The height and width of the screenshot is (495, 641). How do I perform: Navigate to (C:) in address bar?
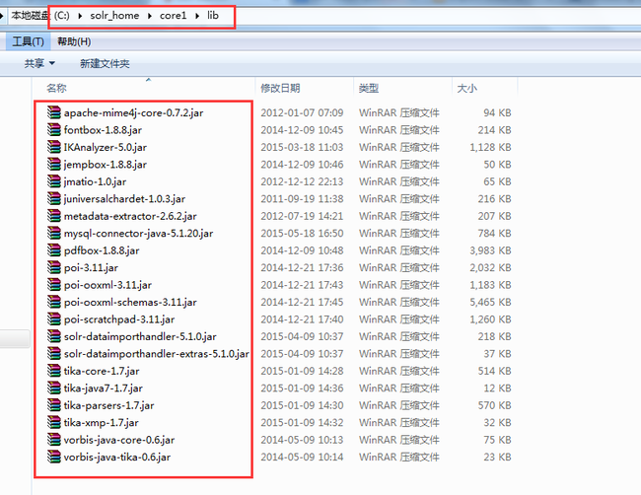62,16
